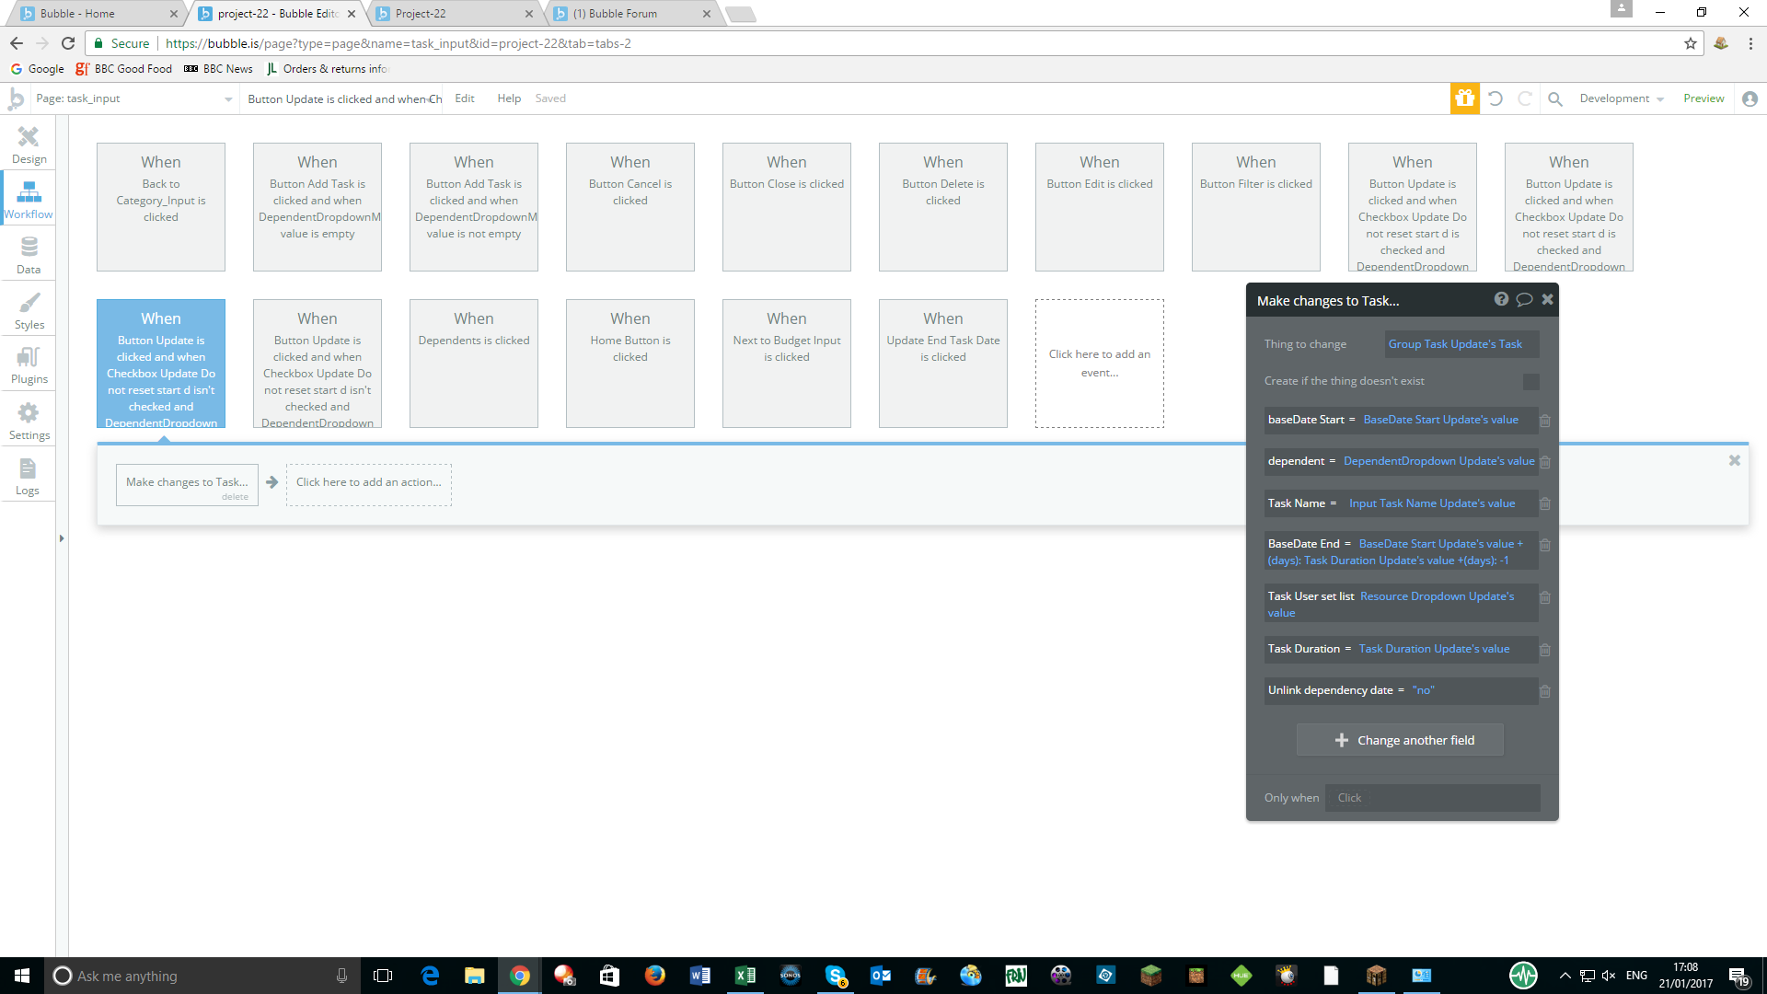Toggle Create if the thing doesn't exist
Screen dimensions: 1767x994
pos(1530,381)
